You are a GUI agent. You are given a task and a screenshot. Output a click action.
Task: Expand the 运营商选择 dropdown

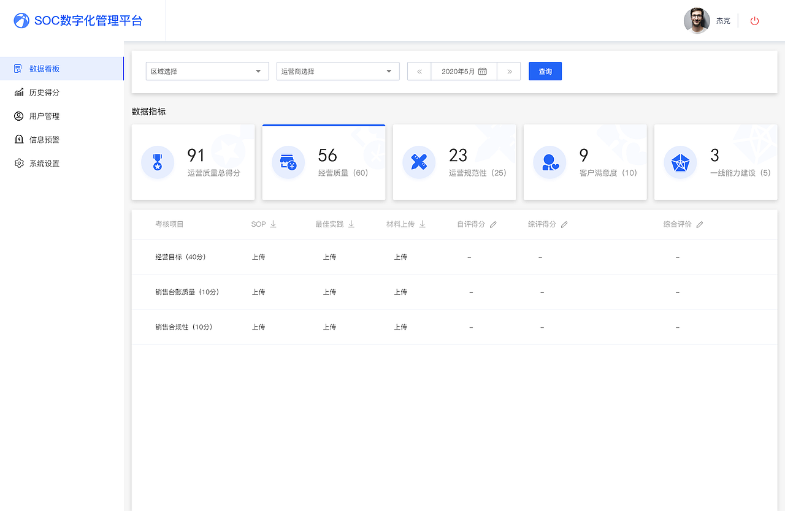point(338,71)
